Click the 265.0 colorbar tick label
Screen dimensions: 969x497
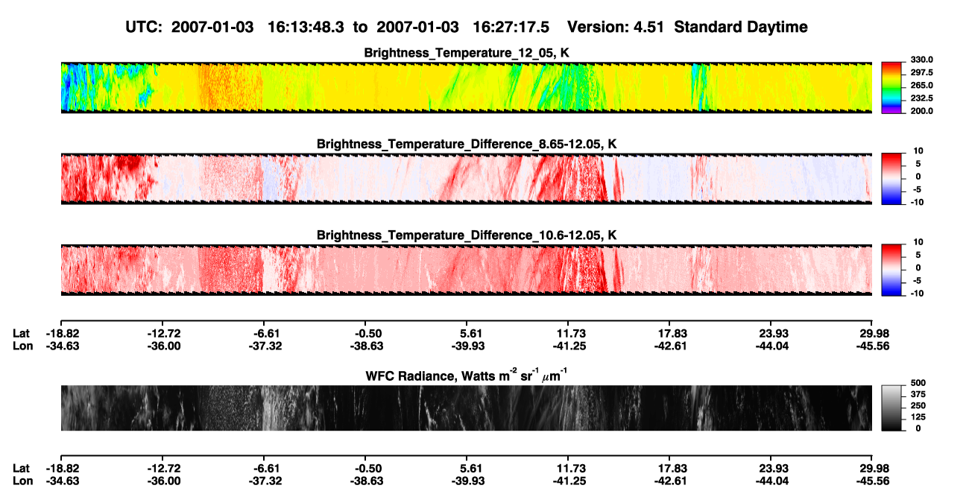(921, 85)
